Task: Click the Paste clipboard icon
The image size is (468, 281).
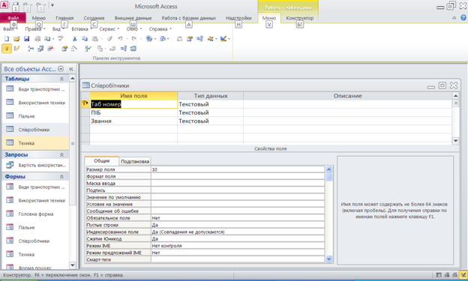Action: click(95, 39)
